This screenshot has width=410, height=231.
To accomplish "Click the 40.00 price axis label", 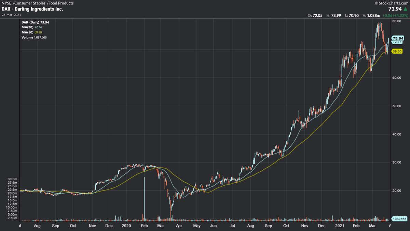I will coord(397,134).
